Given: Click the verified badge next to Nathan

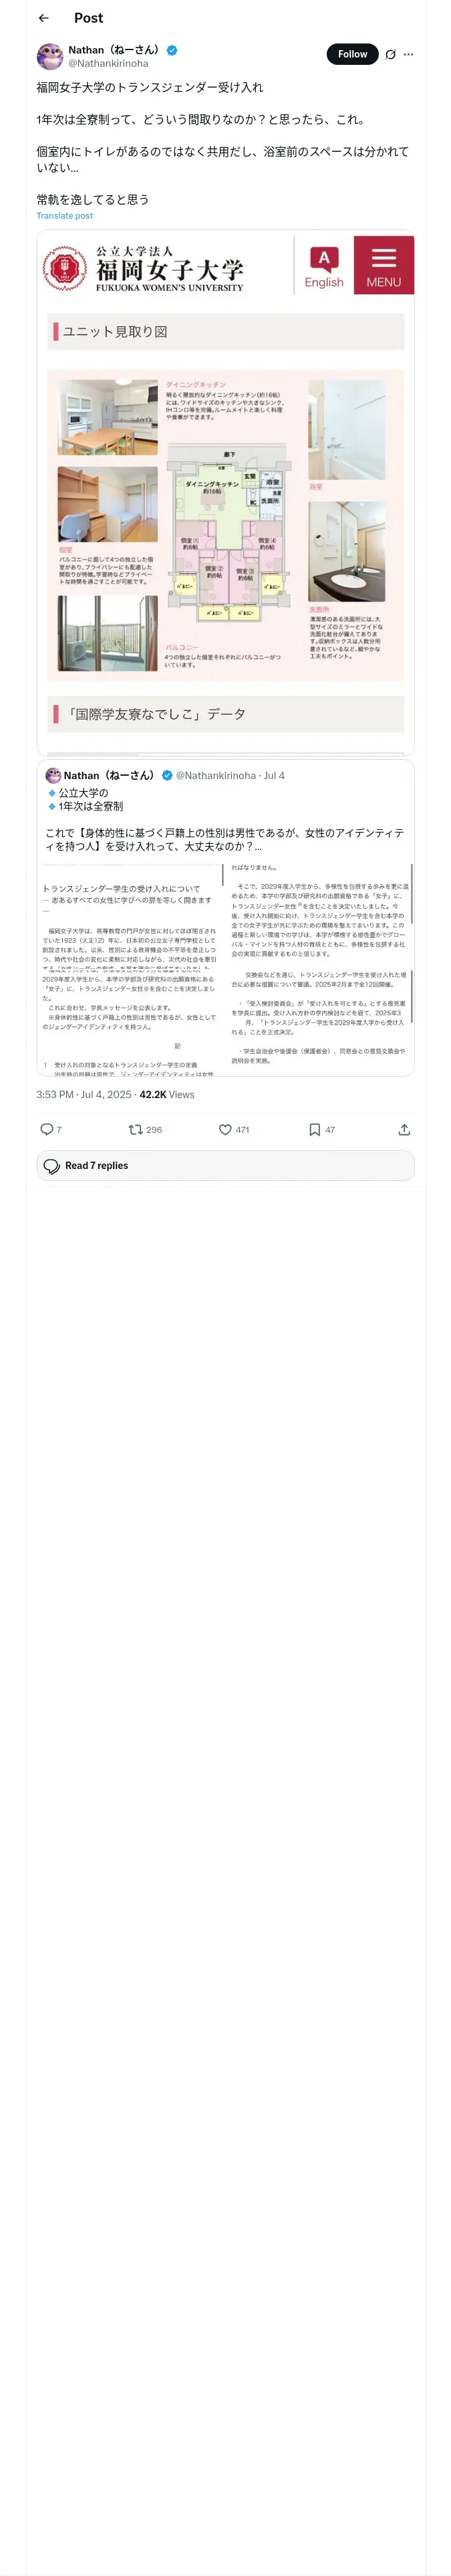Looking at the screenshot, I should pos(172,50).
